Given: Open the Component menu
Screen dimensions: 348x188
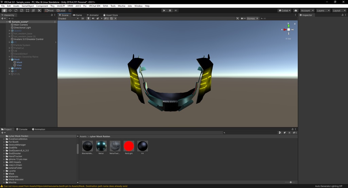Looking at the screenshot, I should coord(42,6).
